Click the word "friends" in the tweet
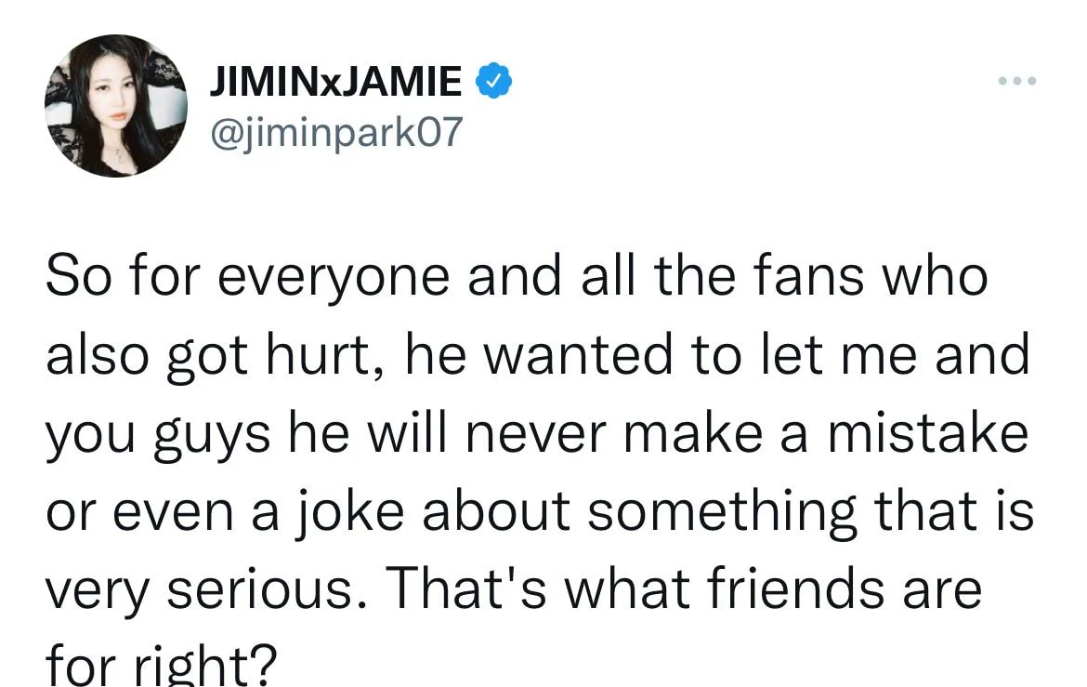Screen dimensions: 1087x687 [796, 589]
